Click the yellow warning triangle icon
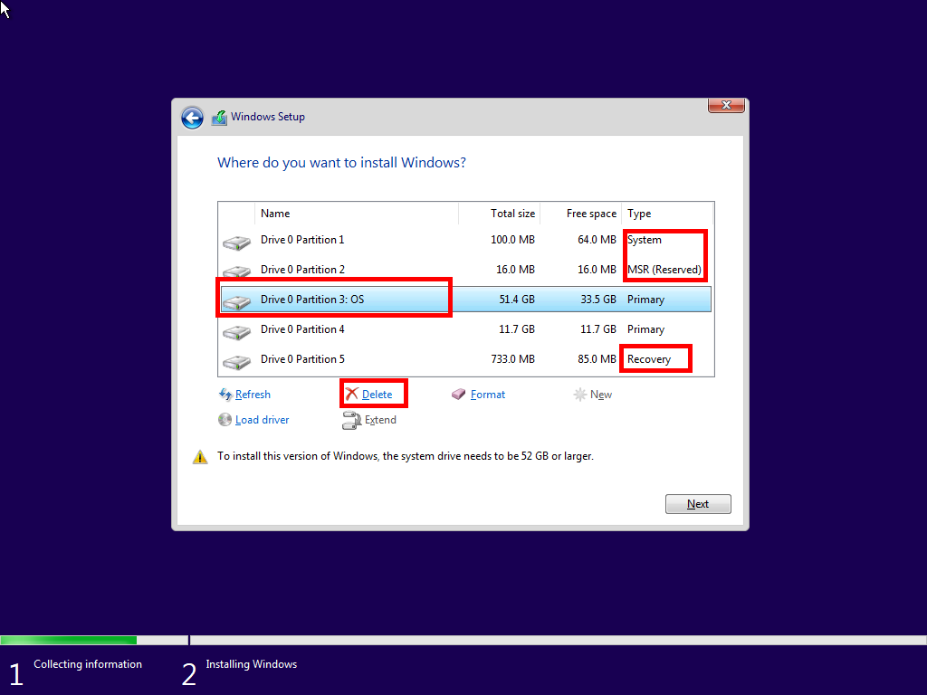927x695 pixels. pos(200,457)
